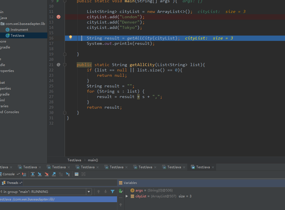285x210 pixels.
Task: Click the move watch up arrow
Action: point(120,205)
